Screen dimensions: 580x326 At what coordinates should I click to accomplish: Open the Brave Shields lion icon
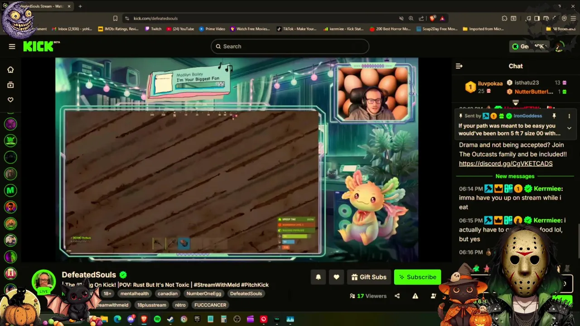click(432, 19)
